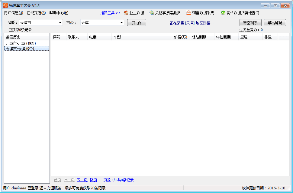This screenshot has width=293, height=193.
Task: Open the 帮助中心 menu
Action: pyautogui.click(x=59, y=13)
